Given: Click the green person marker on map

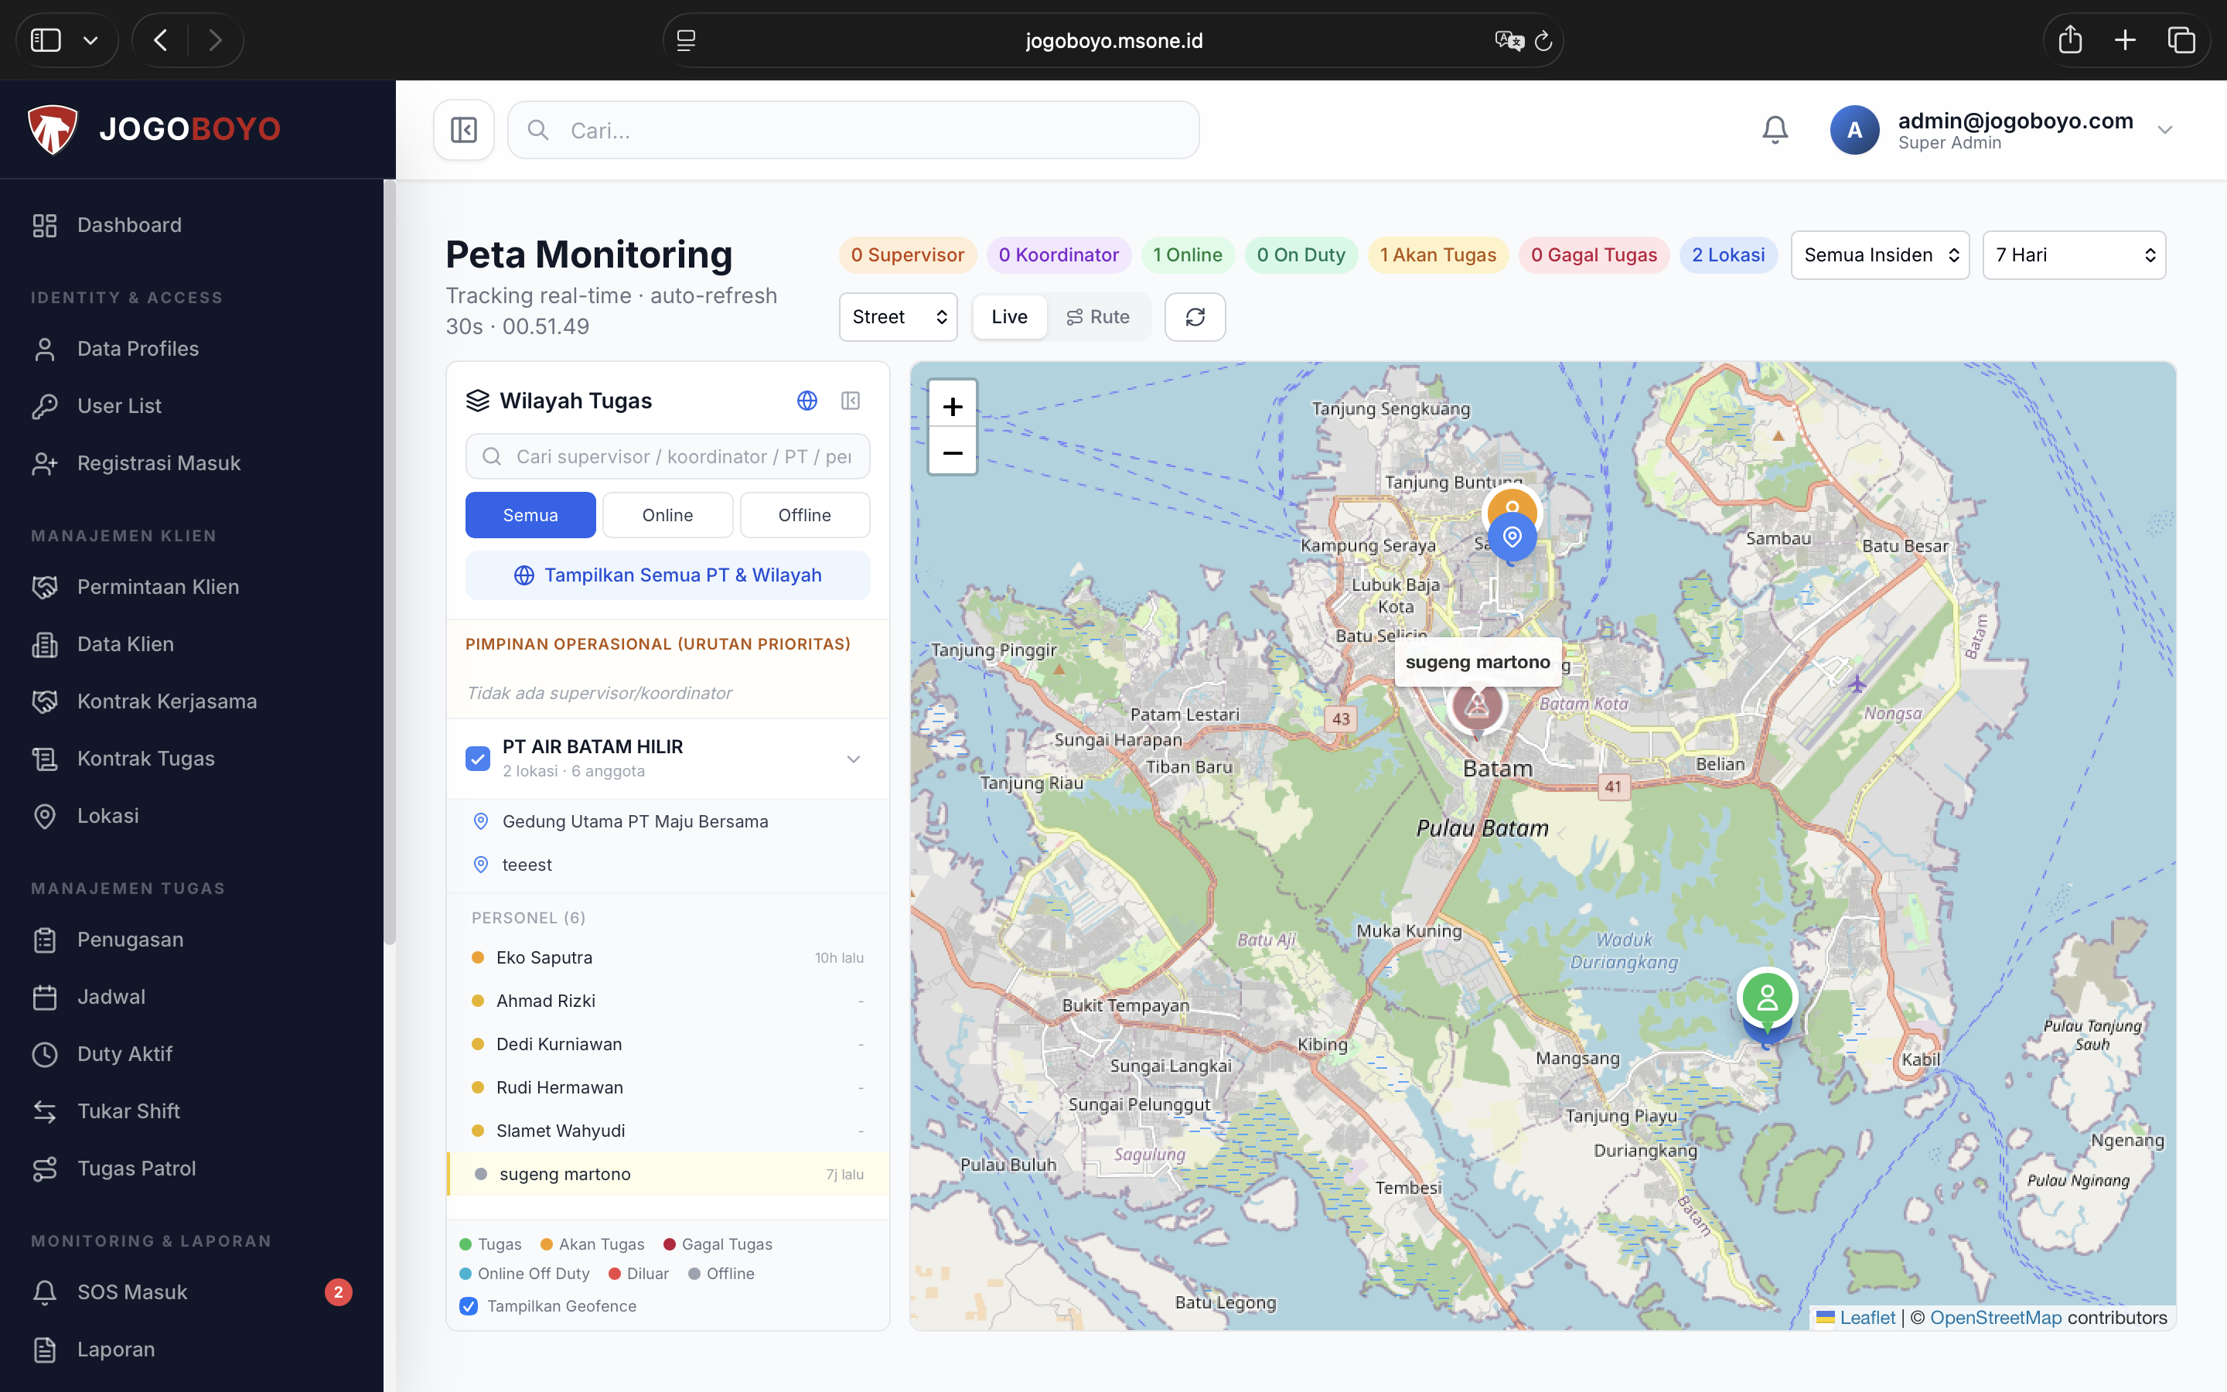Looking at the screenshot, I should (x=1767, y=998).
